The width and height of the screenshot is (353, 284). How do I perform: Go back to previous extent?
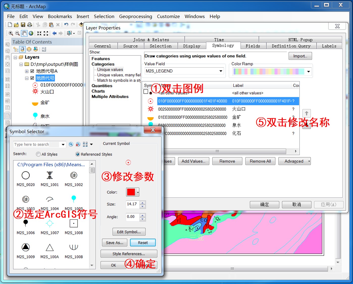(x=54, y=33)
